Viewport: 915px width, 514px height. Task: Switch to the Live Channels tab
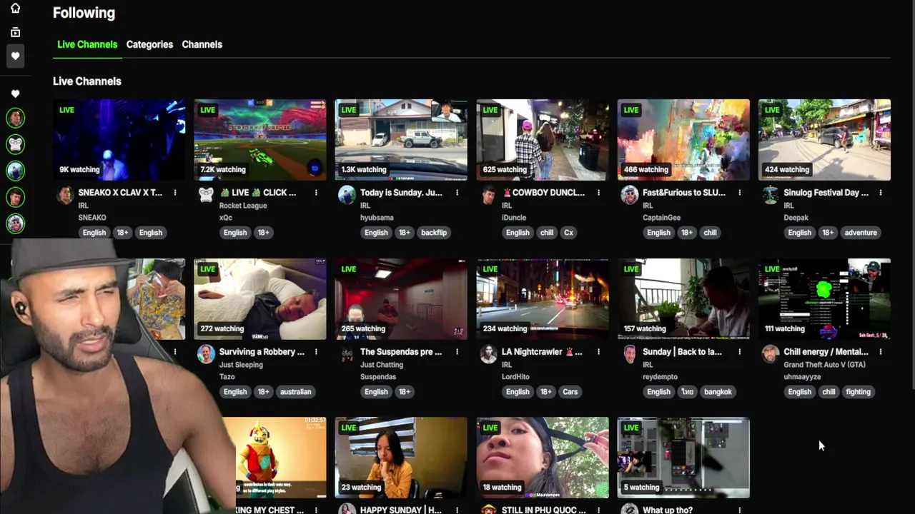click(x=87, y=44)
